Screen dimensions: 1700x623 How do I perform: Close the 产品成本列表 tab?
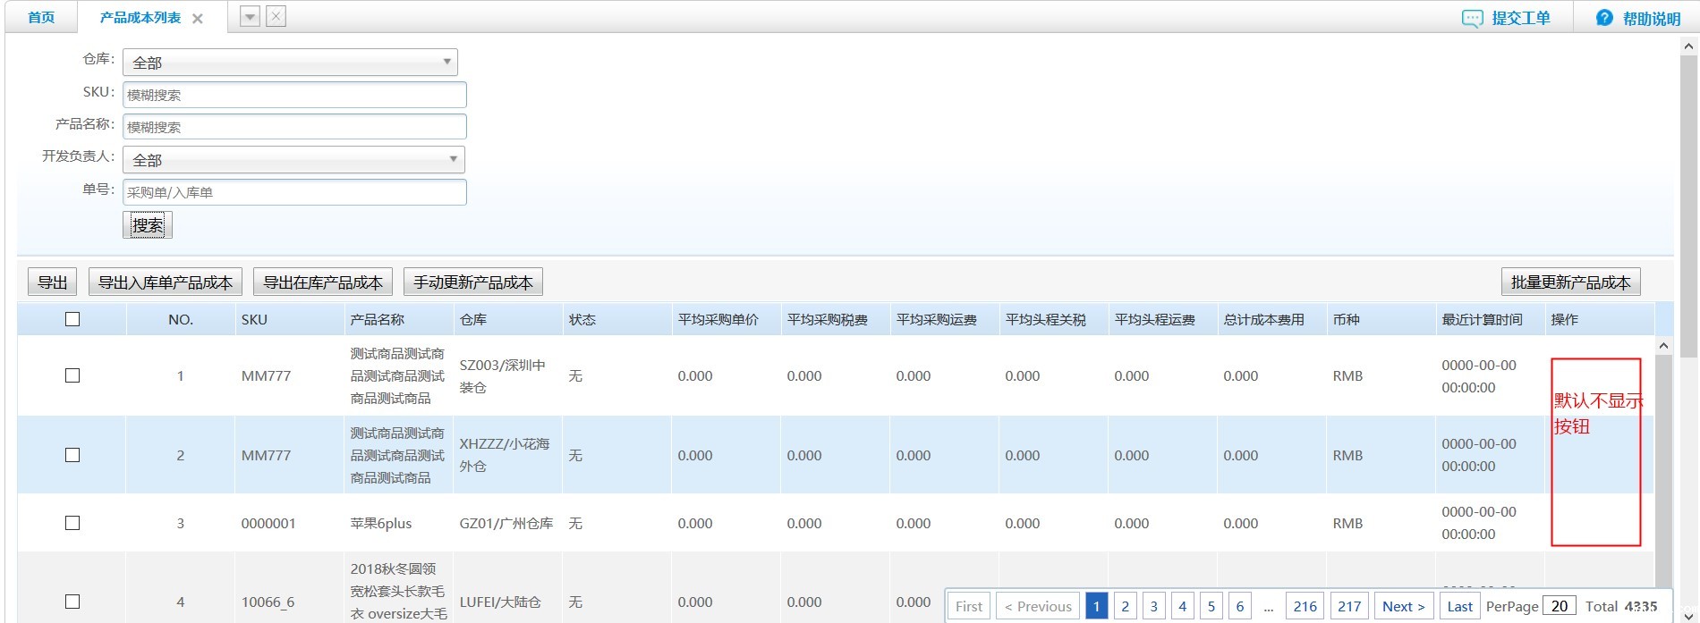point(198,19)
